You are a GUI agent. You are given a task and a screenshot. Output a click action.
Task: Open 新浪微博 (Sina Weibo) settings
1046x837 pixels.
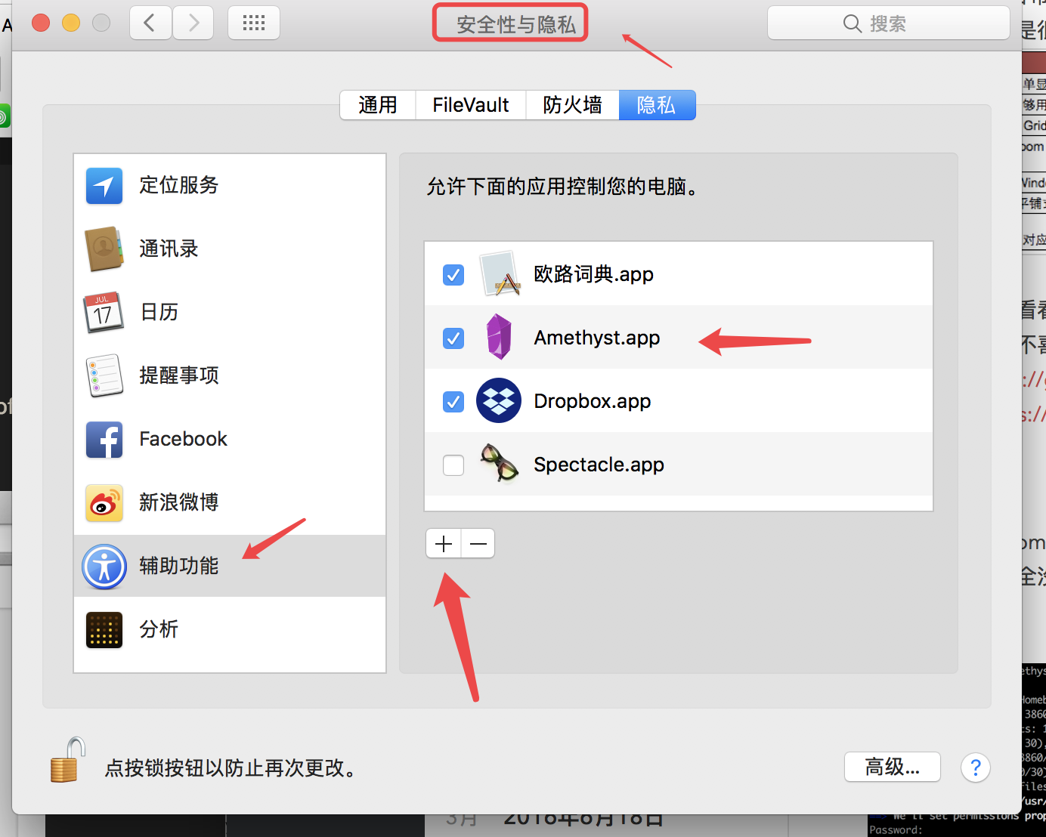[178, 502]
